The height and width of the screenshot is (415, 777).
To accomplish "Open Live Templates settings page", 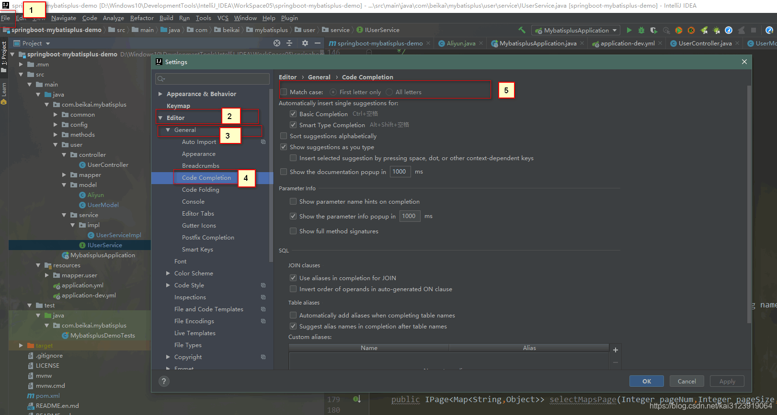I will click(194, 333).
